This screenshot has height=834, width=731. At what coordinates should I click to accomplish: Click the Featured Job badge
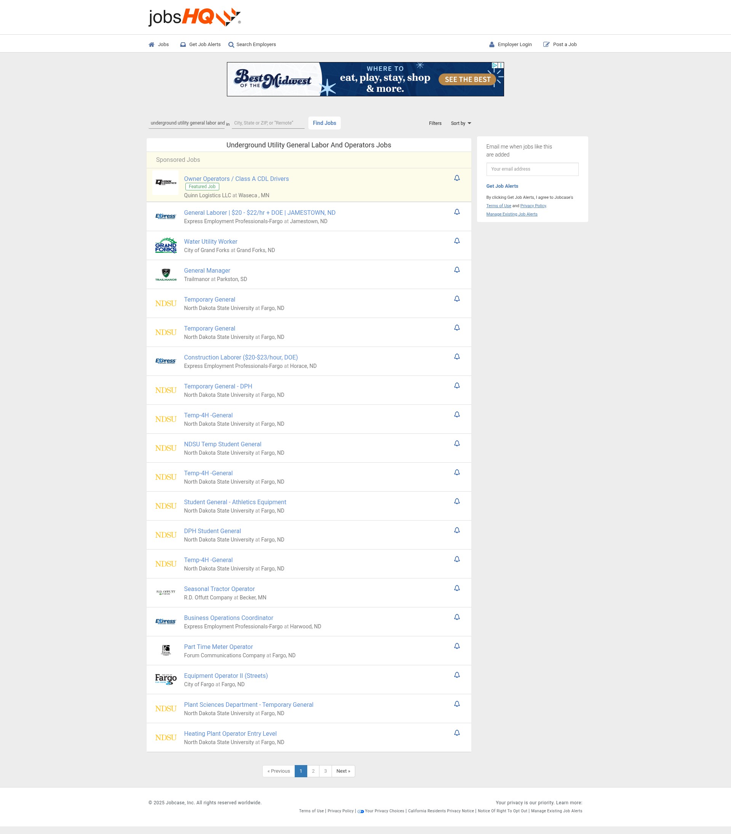tap(202, 187)
